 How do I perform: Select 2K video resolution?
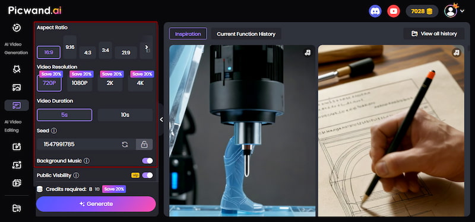[110, 83]
